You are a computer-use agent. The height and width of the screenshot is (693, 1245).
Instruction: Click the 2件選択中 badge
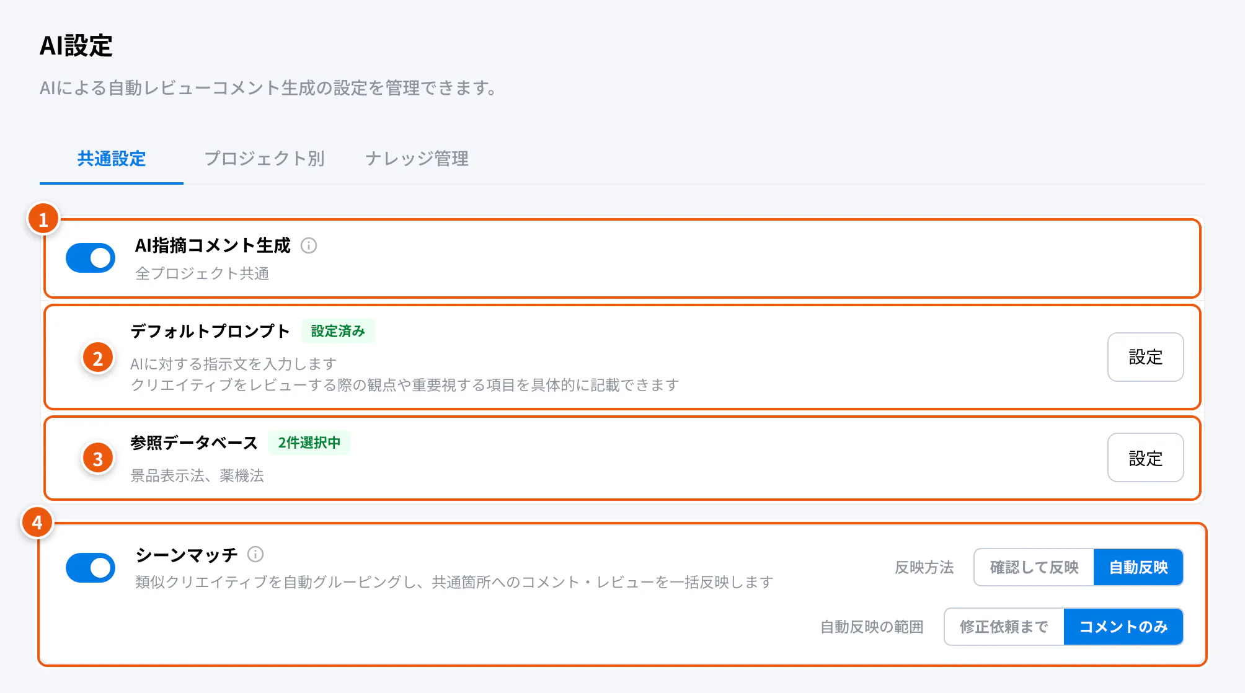[309, 443]
